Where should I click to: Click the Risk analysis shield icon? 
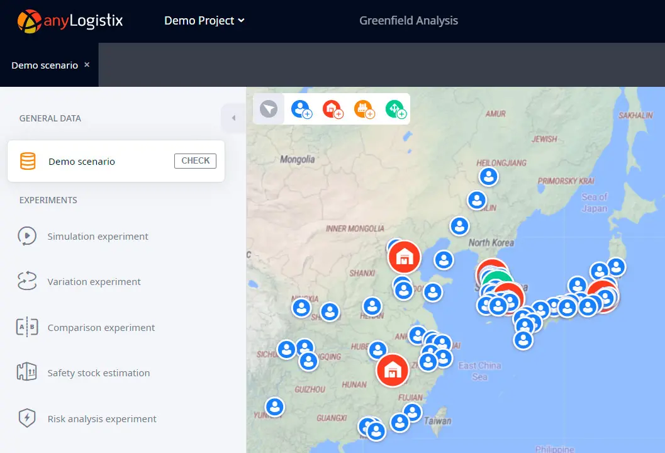point(26,419)
